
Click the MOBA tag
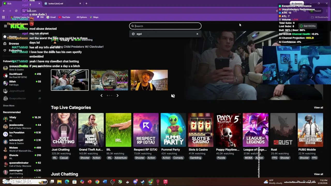point(249,158)
